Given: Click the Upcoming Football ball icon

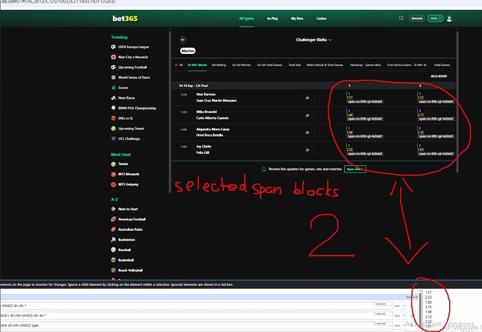Looking at the screenshot, I should click(x=113, y=67).
